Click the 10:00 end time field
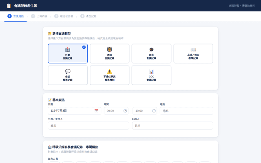This screenshot has width=261, height=163. [x=145, y=111]
